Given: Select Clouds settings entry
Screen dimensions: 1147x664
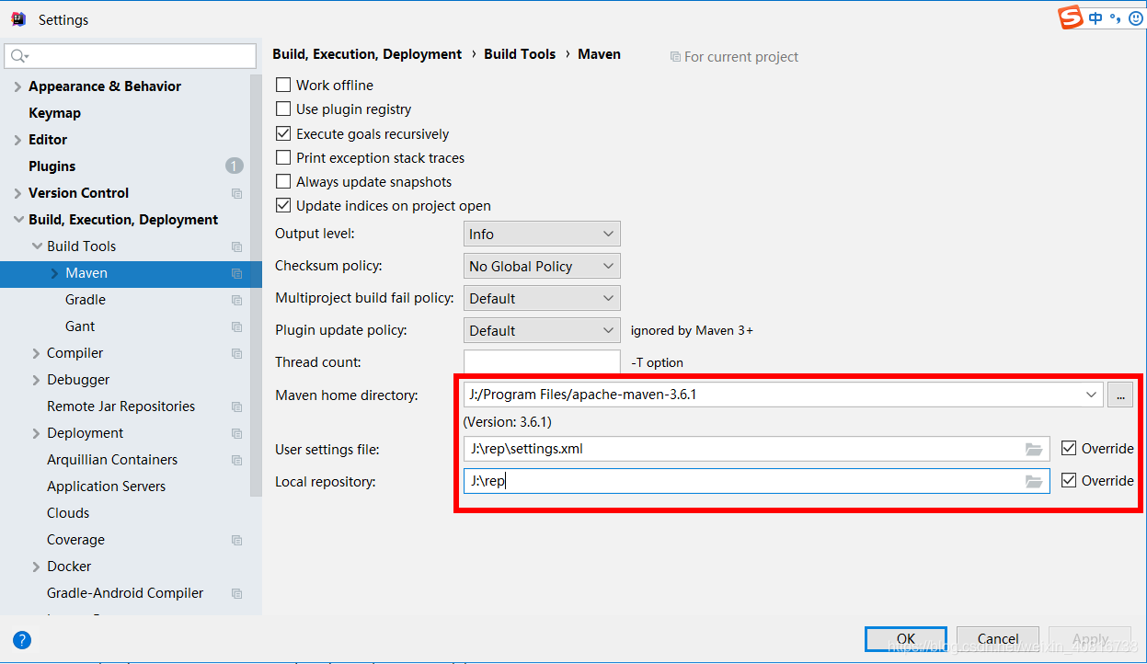Looking at the screenshot, I should 68,513.
